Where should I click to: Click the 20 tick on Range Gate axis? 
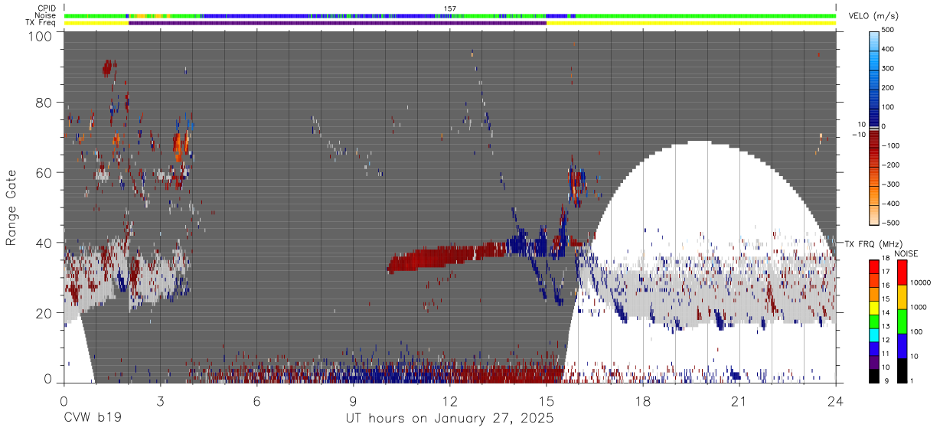(45, 313)
